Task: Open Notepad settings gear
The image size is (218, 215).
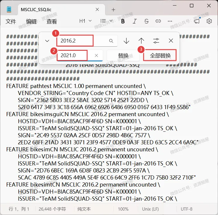Action: [x=209, y=21]
